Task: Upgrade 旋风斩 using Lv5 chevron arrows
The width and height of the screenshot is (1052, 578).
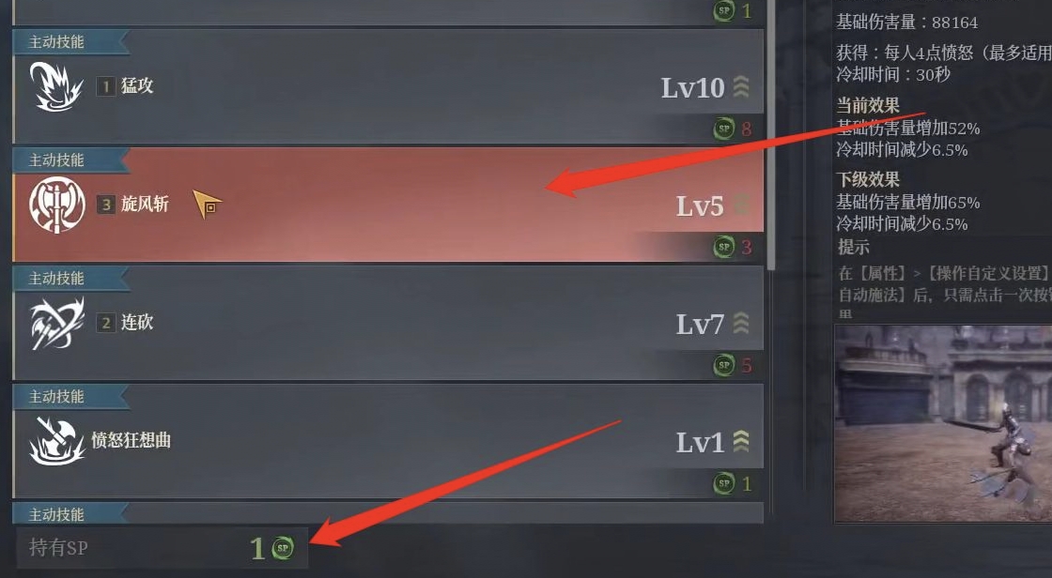Action: [x=741, y=205]
